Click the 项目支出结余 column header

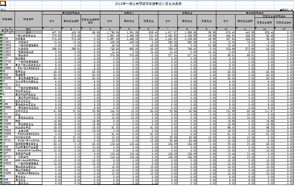tap(284, 23)
